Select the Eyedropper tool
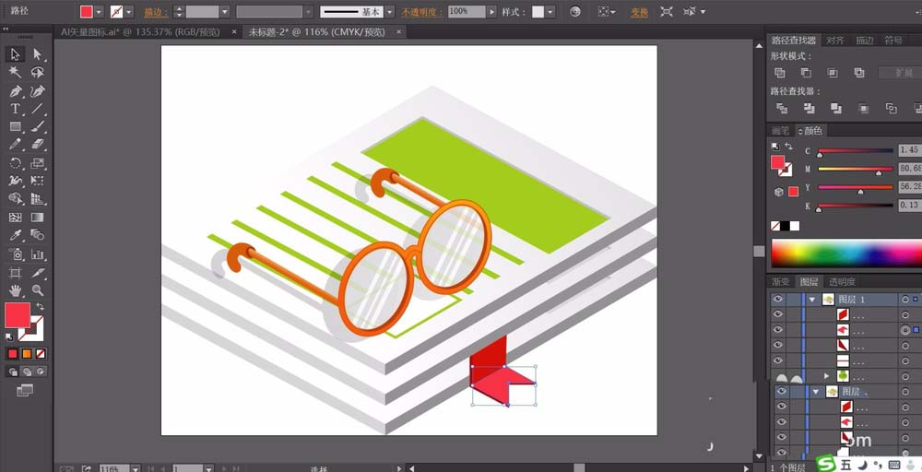This screenshot has height=472, width=922. click(x=16, y=235)
